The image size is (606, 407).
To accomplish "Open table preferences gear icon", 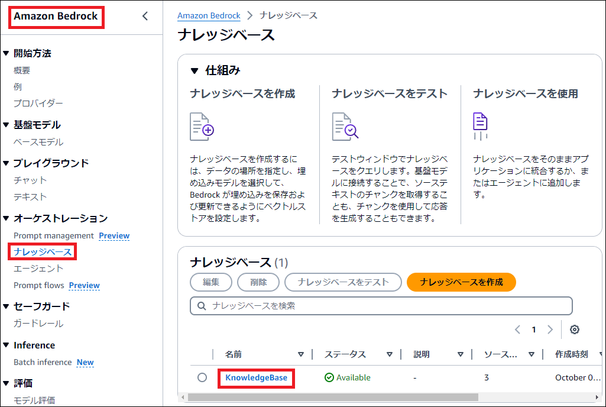I will 574,330.
